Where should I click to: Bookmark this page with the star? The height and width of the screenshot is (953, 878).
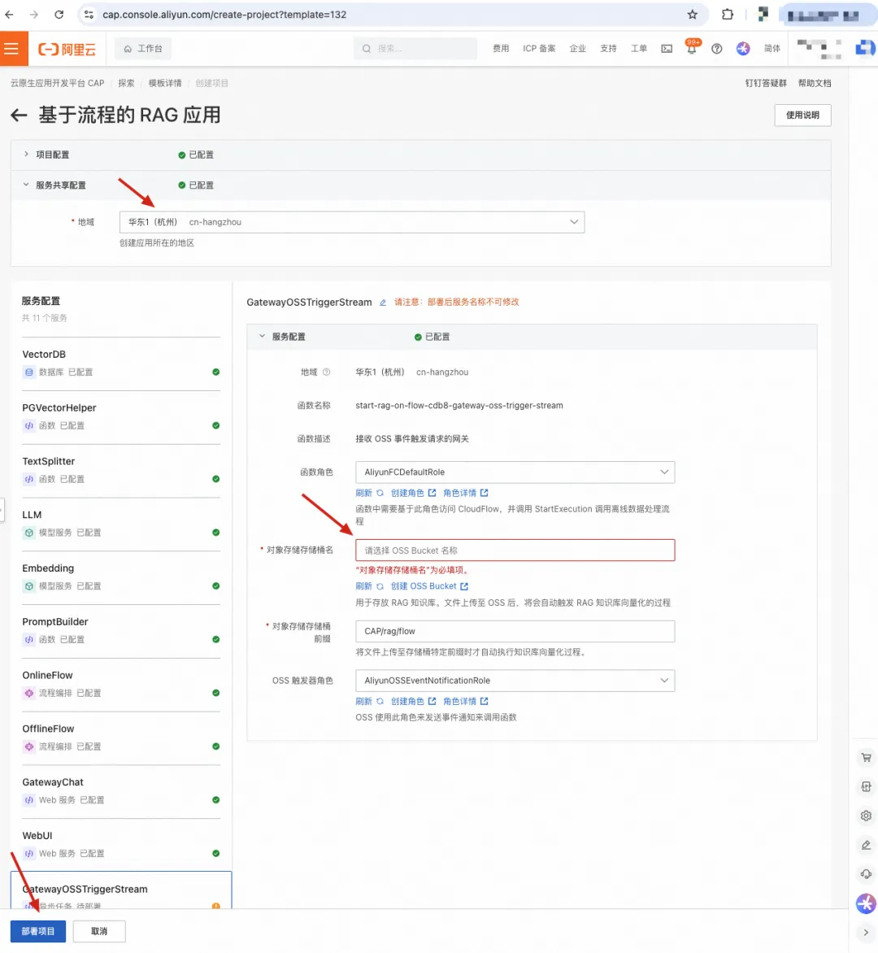point(692,15)
